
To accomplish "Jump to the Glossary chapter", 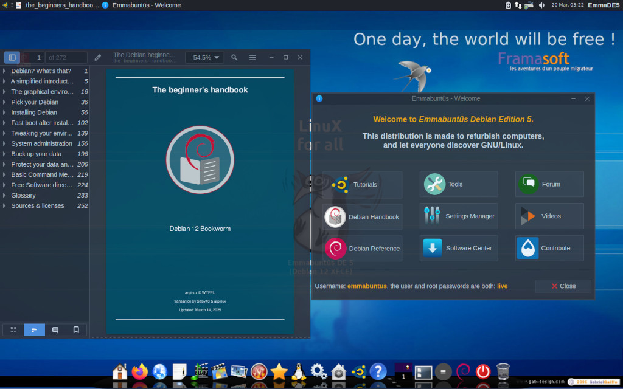I will pyautogui.click(x=45, y=195).
